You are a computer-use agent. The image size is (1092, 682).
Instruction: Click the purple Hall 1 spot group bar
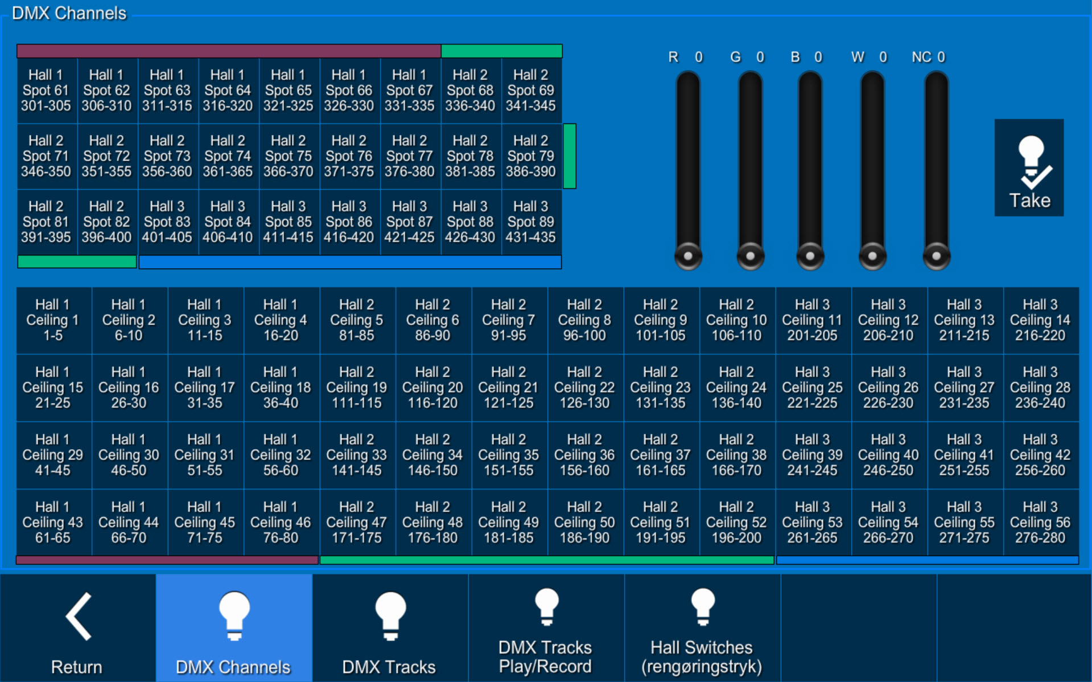tap(228, 51)
